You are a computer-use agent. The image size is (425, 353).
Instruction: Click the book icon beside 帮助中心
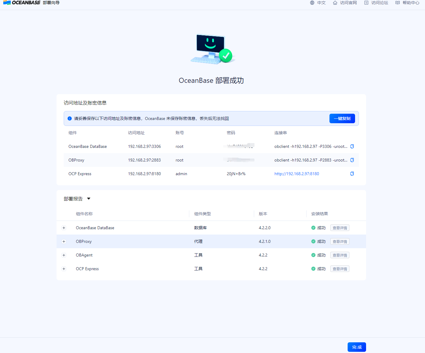398,3
